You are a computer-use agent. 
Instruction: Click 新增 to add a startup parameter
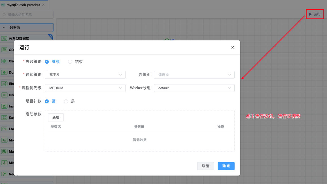[56, 117]
